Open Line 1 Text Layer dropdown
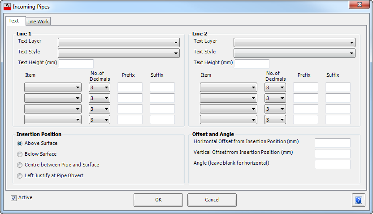This screenshot has height=214, width=373. (x=119, y=42)
